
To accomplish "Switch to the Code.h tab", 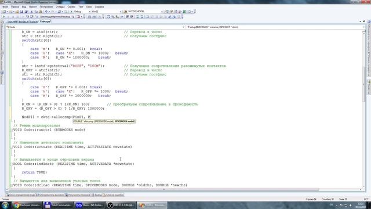I will (x=34, y=22).
